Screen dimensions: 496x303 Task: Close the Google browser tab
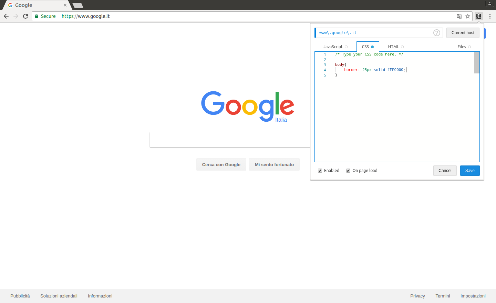click(65, 5)
